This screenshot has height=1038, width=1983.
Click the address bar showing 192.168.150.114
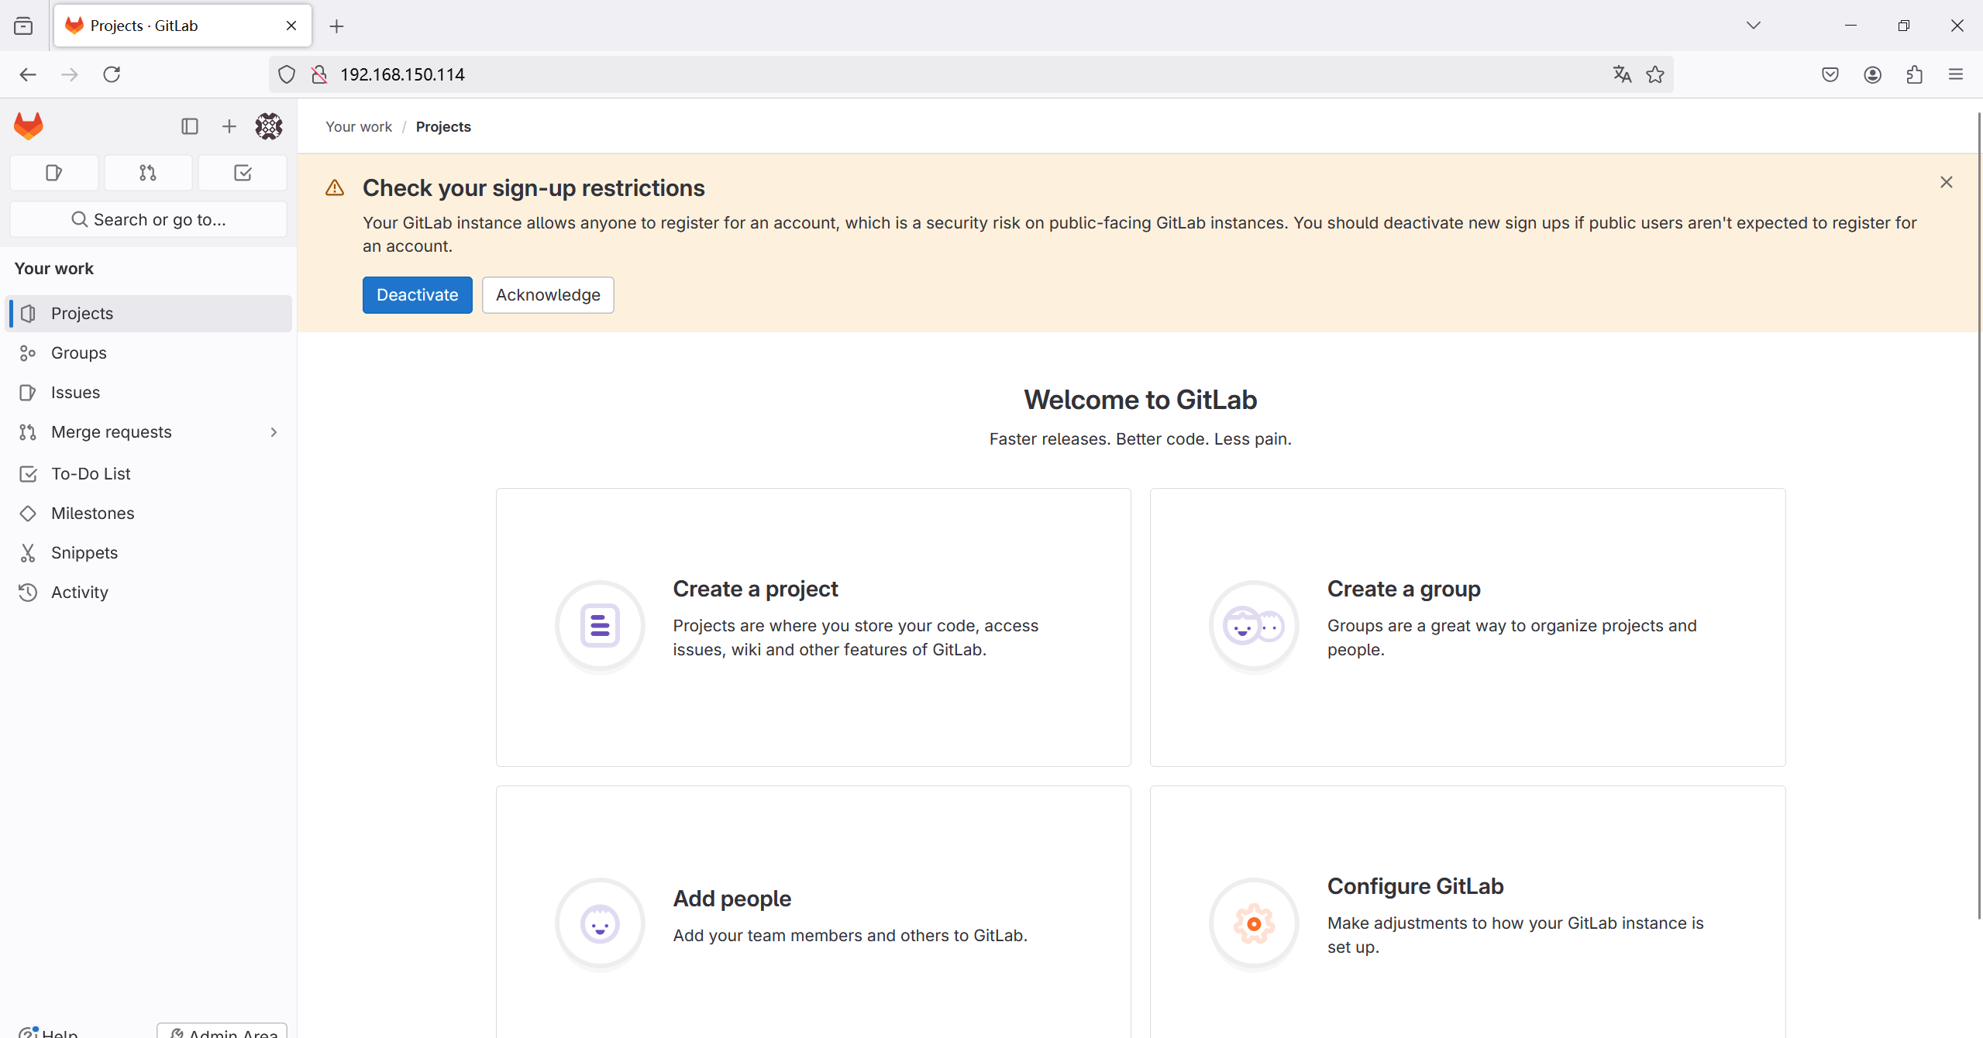point(971,74)
